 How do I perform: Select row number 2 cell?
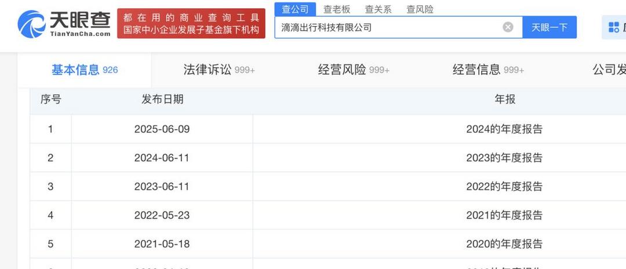(50, 158)
